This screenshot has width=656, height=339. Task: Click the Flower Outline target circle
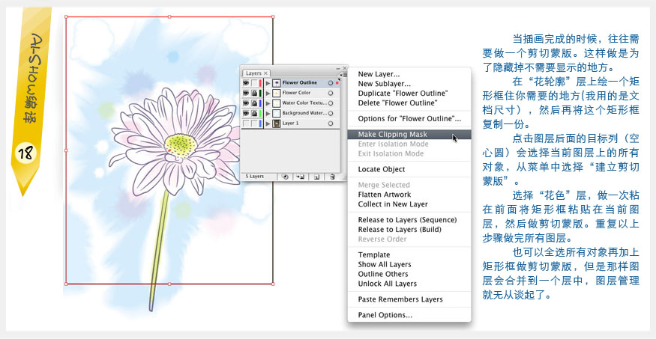click(331, 82)
